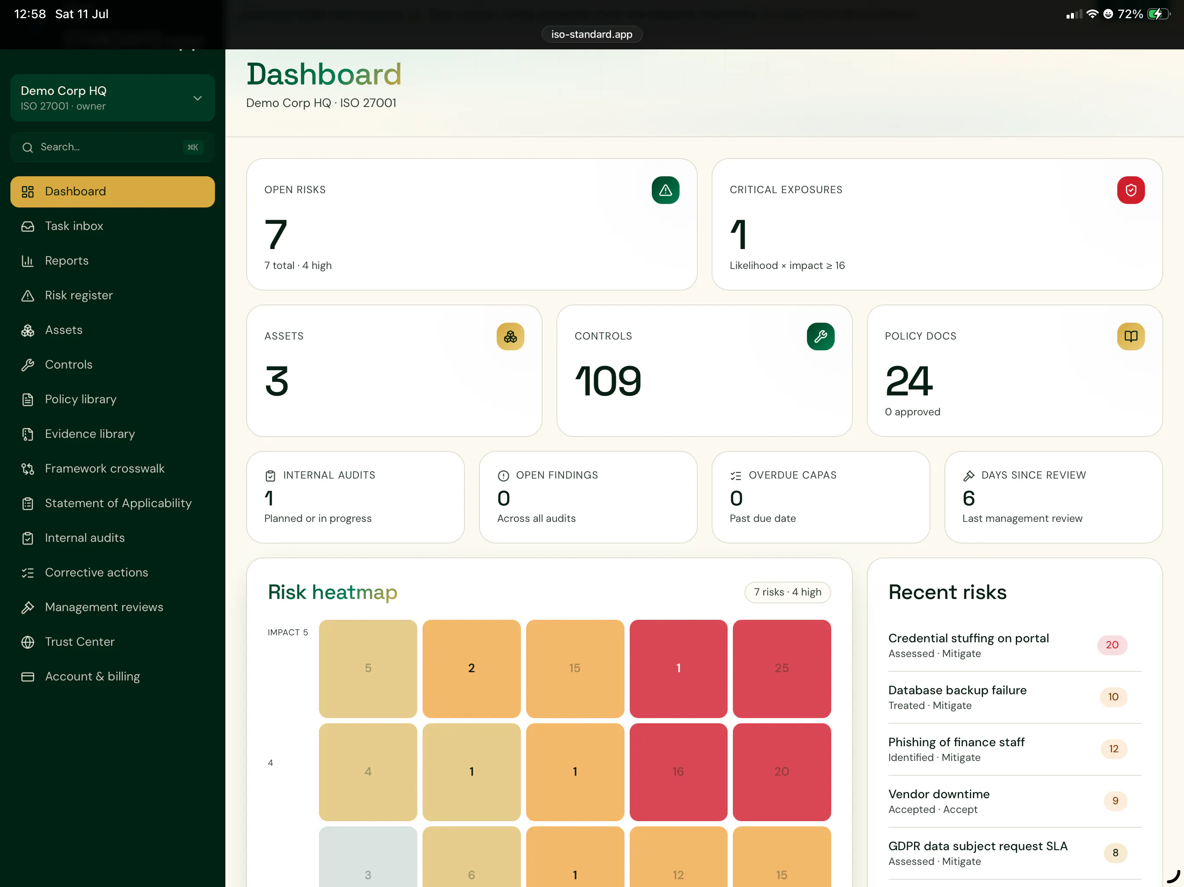The image size is (1184, 887).
Task: Open the Controls 109 card
Action: (704, 371)
